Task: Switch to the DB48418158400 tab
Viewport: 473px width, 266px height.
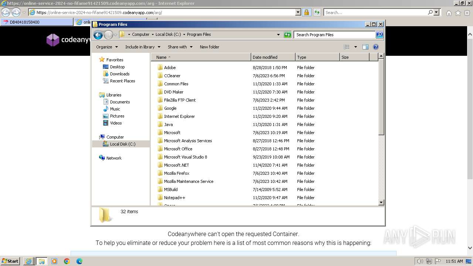Action: coord(37,22)
